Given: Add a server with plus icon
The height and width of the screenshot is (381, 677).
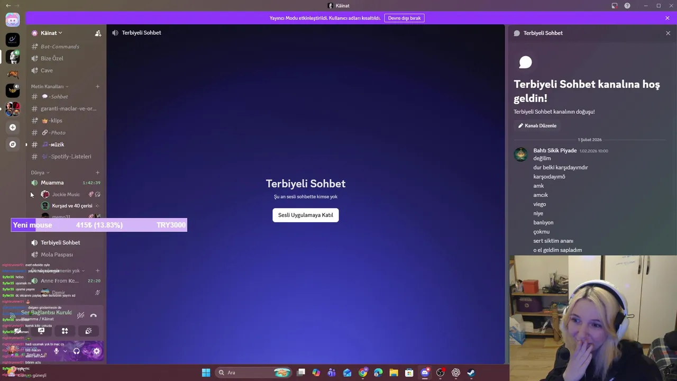Looking at the screenshot, I should [13, 127].
